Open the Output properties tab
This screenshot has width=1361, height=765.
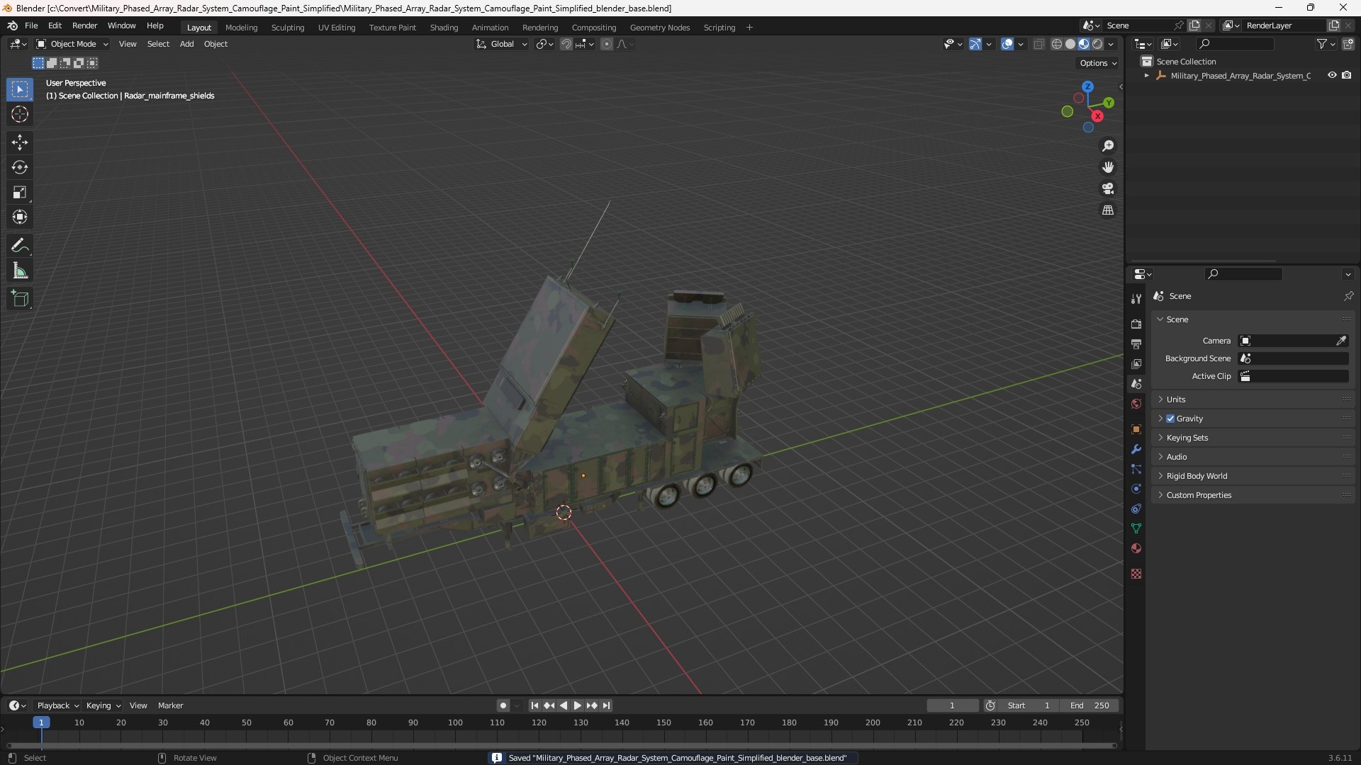pyautogui.click(x=1136, y=344)
